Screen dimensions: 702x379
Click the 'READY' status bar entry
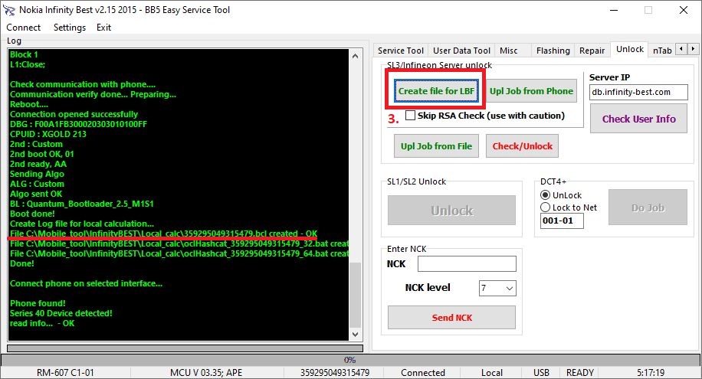(x=580, y=373)
